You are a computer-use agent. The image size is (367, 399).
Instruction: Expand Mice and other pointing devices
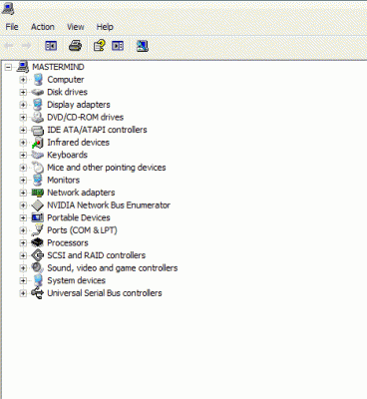tap(23, 168)
